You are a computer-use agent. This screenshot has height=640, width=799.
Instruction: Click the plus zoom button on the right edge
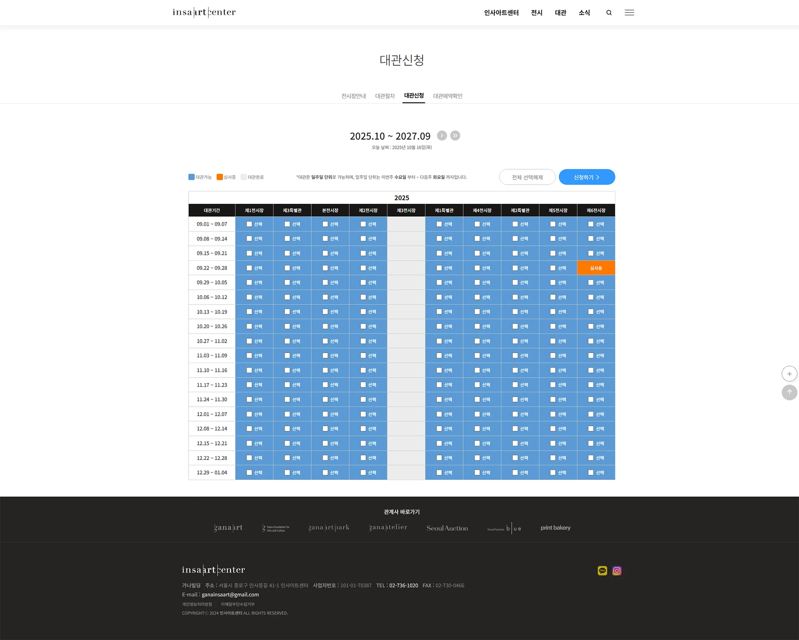789,373
